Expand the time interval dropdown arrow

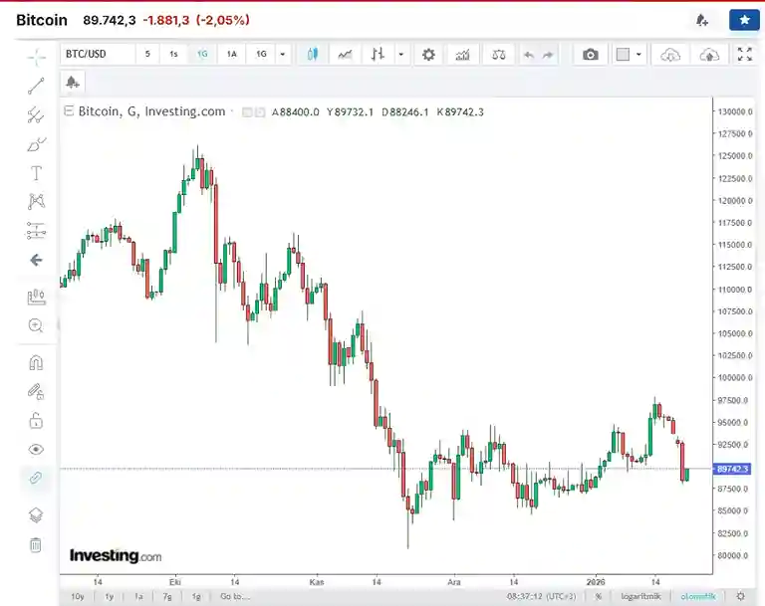[x=283, y=55]
